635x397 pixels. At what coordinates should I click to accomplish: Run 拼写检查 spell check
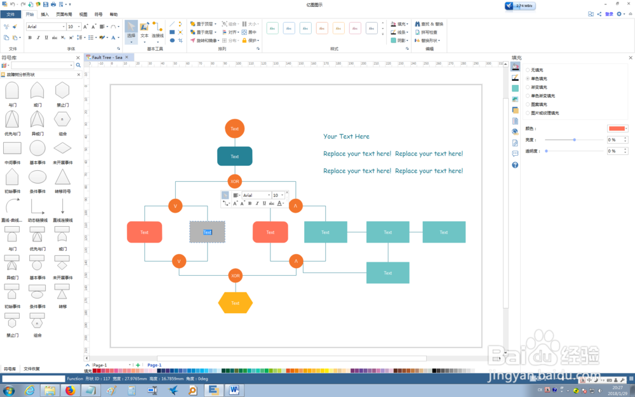click(x=426, y=32)
